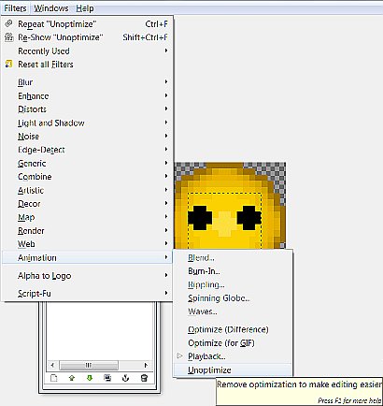The height and width of the screenshot is (406, 383).
Task: Open the Recently Used submenu
Action: point(87,51)
